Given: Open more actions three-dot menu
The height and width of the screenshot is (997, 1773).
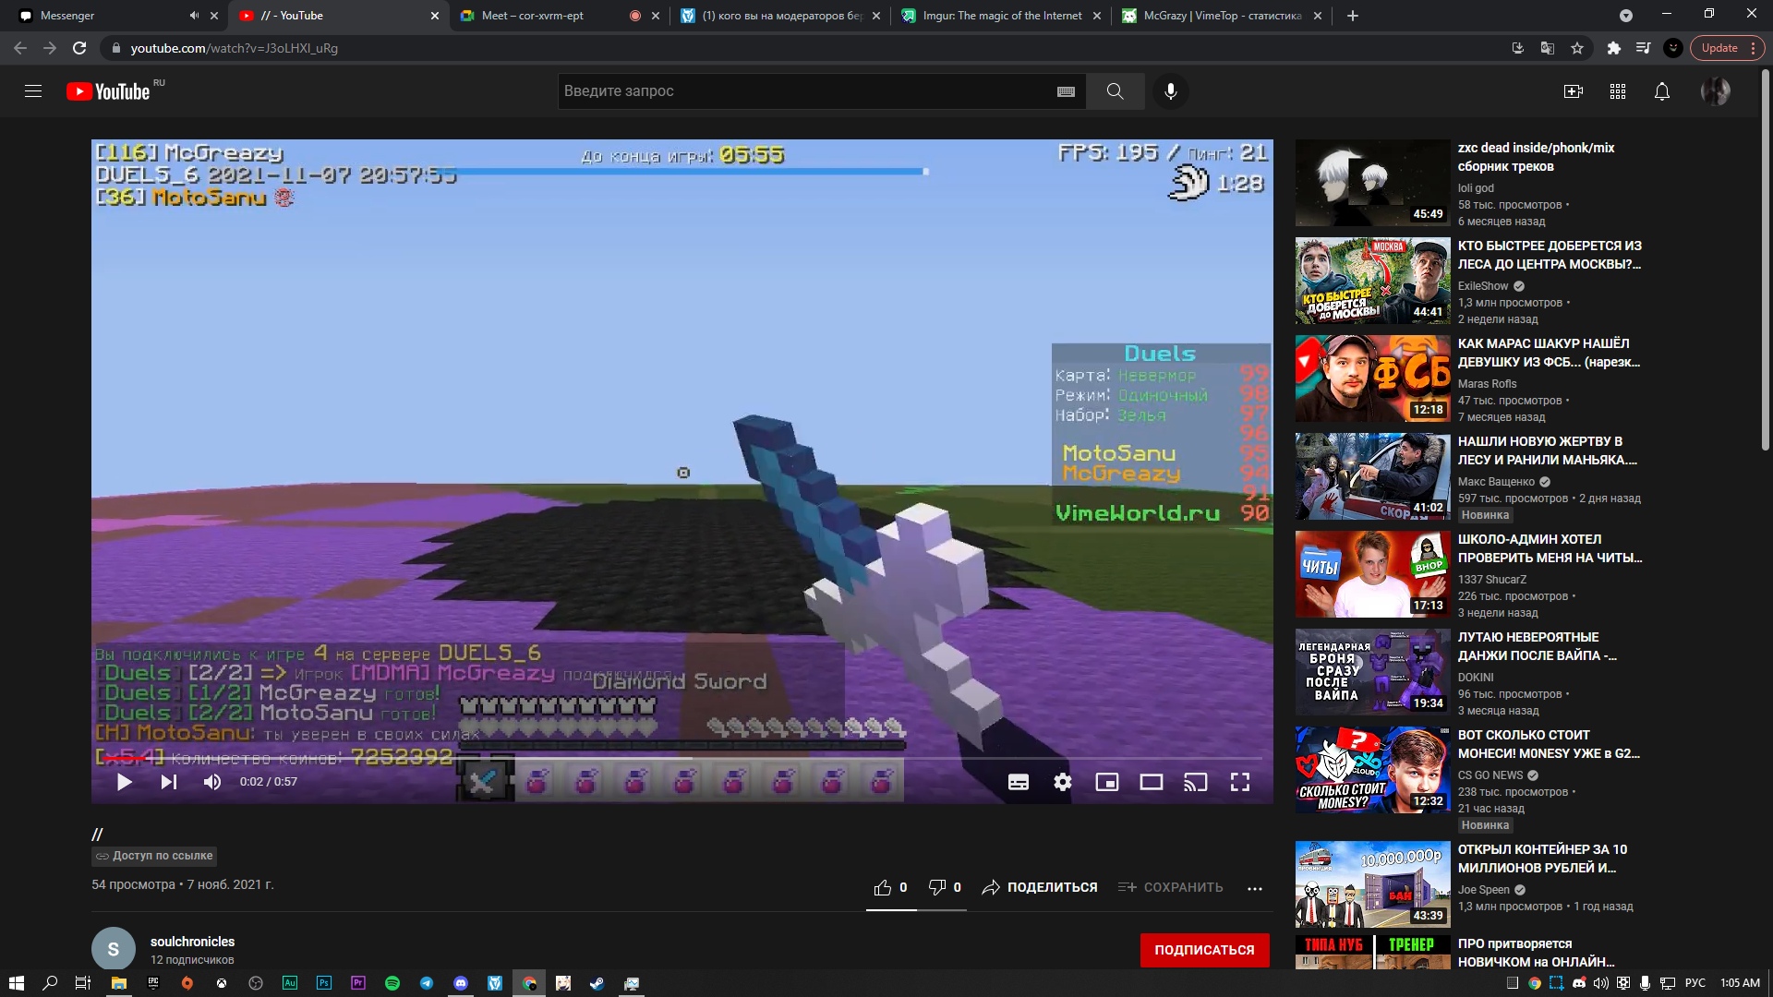Looking at the screenshot, I should (1254, 888).
